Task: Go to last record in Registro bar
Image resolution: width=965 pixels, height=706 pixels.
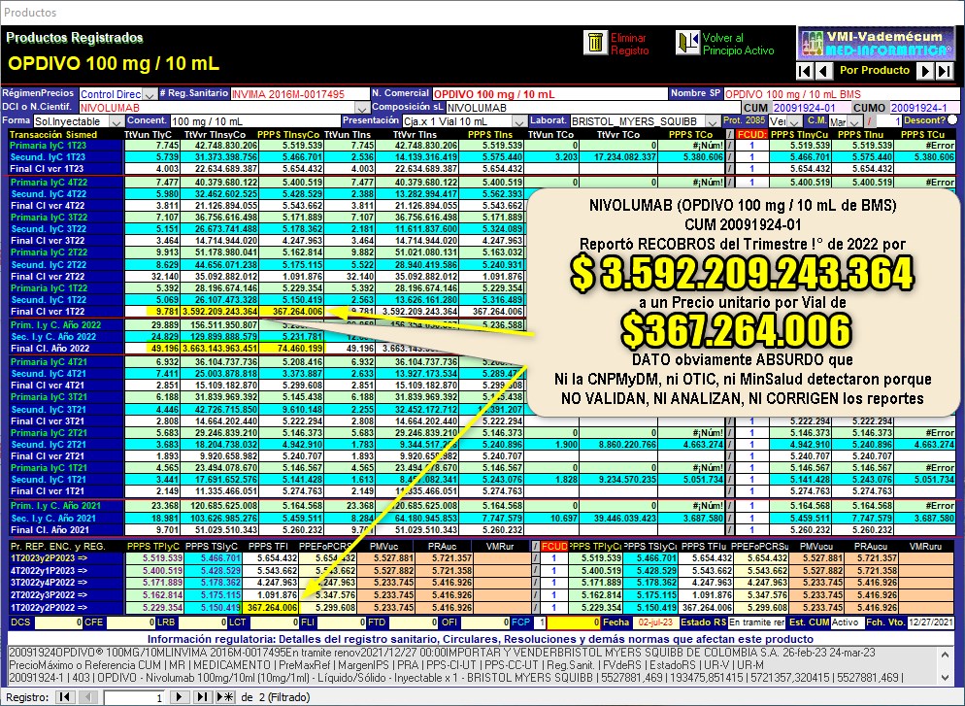Action: (x=202, y=697)
